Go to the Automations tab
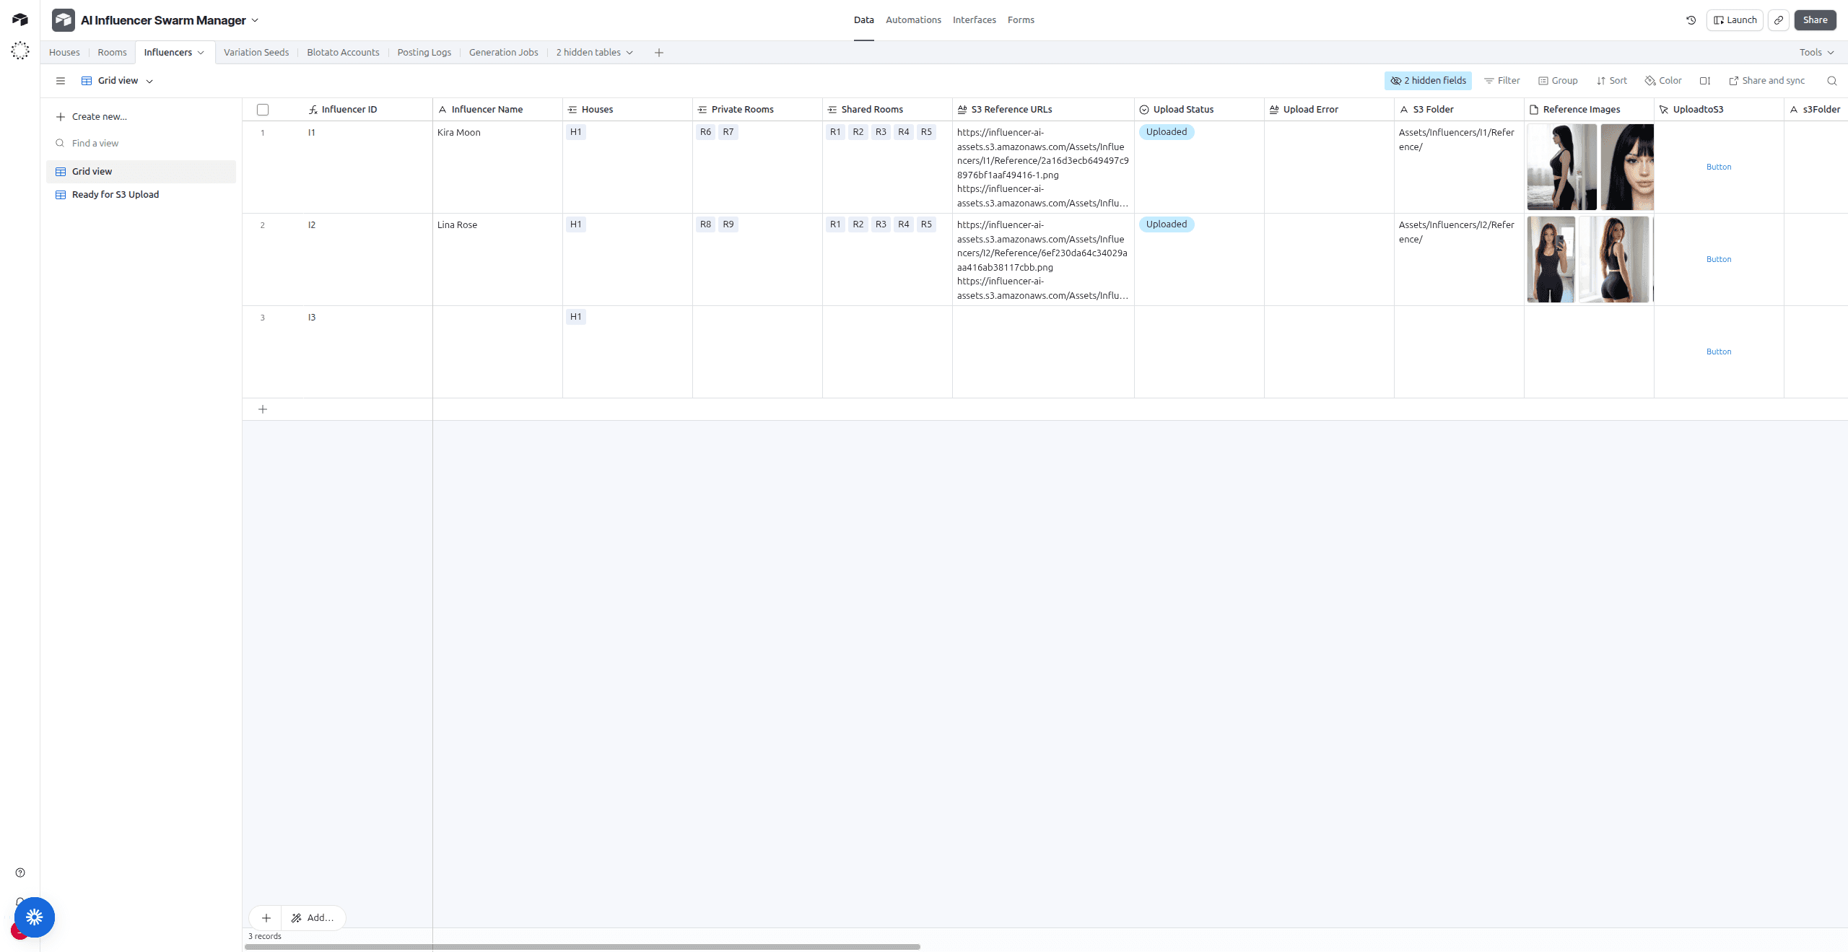Screen dimensions: 1848x952 tap(913, 20)
